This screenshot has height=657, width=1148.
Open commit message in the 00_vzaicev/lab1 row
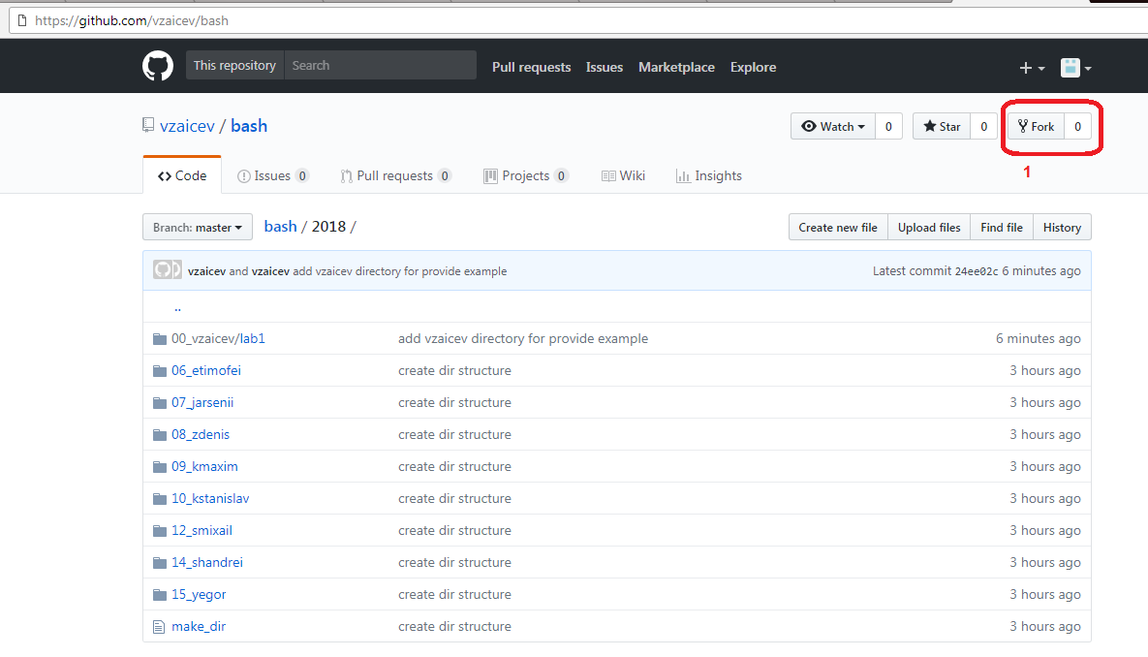[x=523, y=338]
